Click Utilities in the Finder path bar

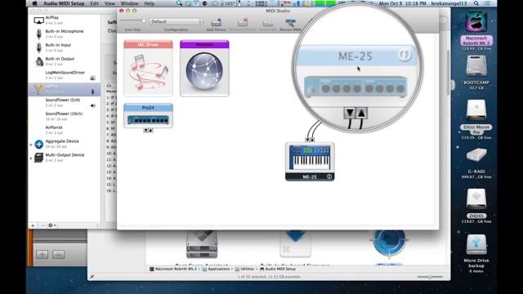[x=244, y=269]
